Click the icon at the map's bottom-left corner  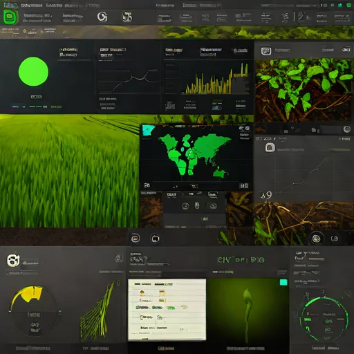147,185
